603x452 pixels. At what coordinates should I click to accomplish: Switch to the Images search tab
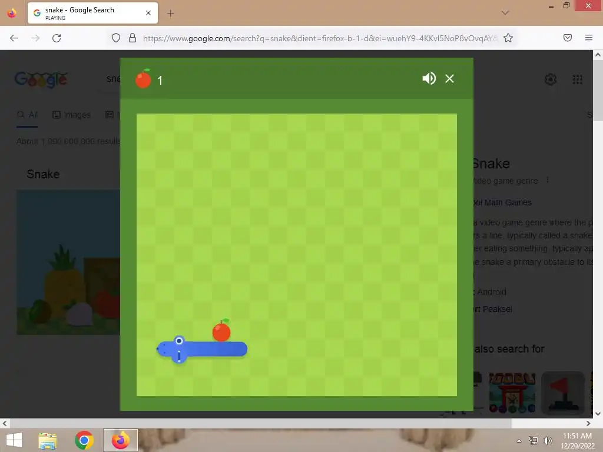pos(71,115)
